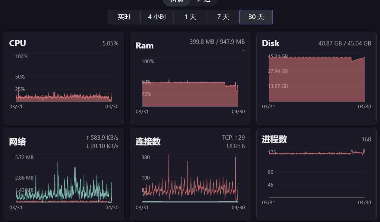Viewport: 380px width, 222px height.
Task: Select the 实时 time range
Action: pos(124,17)
